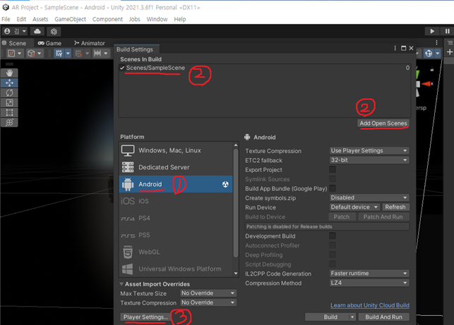Select the combined Transform tool
Screen dimensions: 454x325
tap(9, 122)
